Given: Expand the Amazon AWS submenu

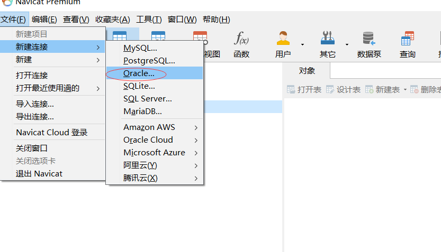Looking at the screenshot, I should 196,128.
